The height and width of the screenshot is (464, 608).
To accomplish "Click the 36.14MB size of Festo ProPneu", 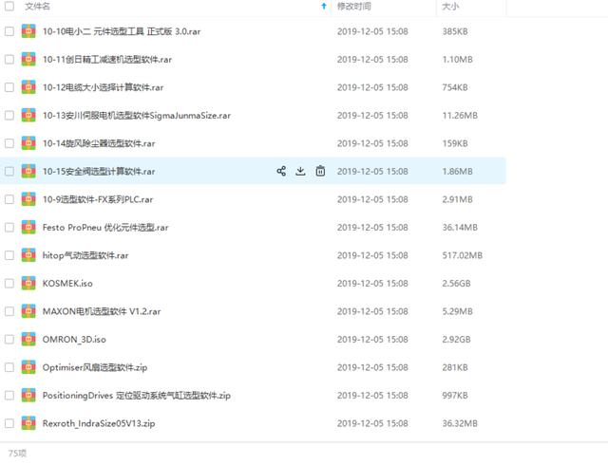I will (460, 228).
